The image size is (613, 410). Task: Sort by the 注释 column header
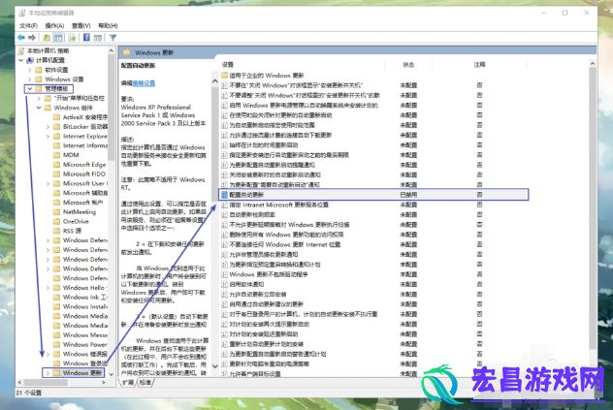(x=479, y=65)
